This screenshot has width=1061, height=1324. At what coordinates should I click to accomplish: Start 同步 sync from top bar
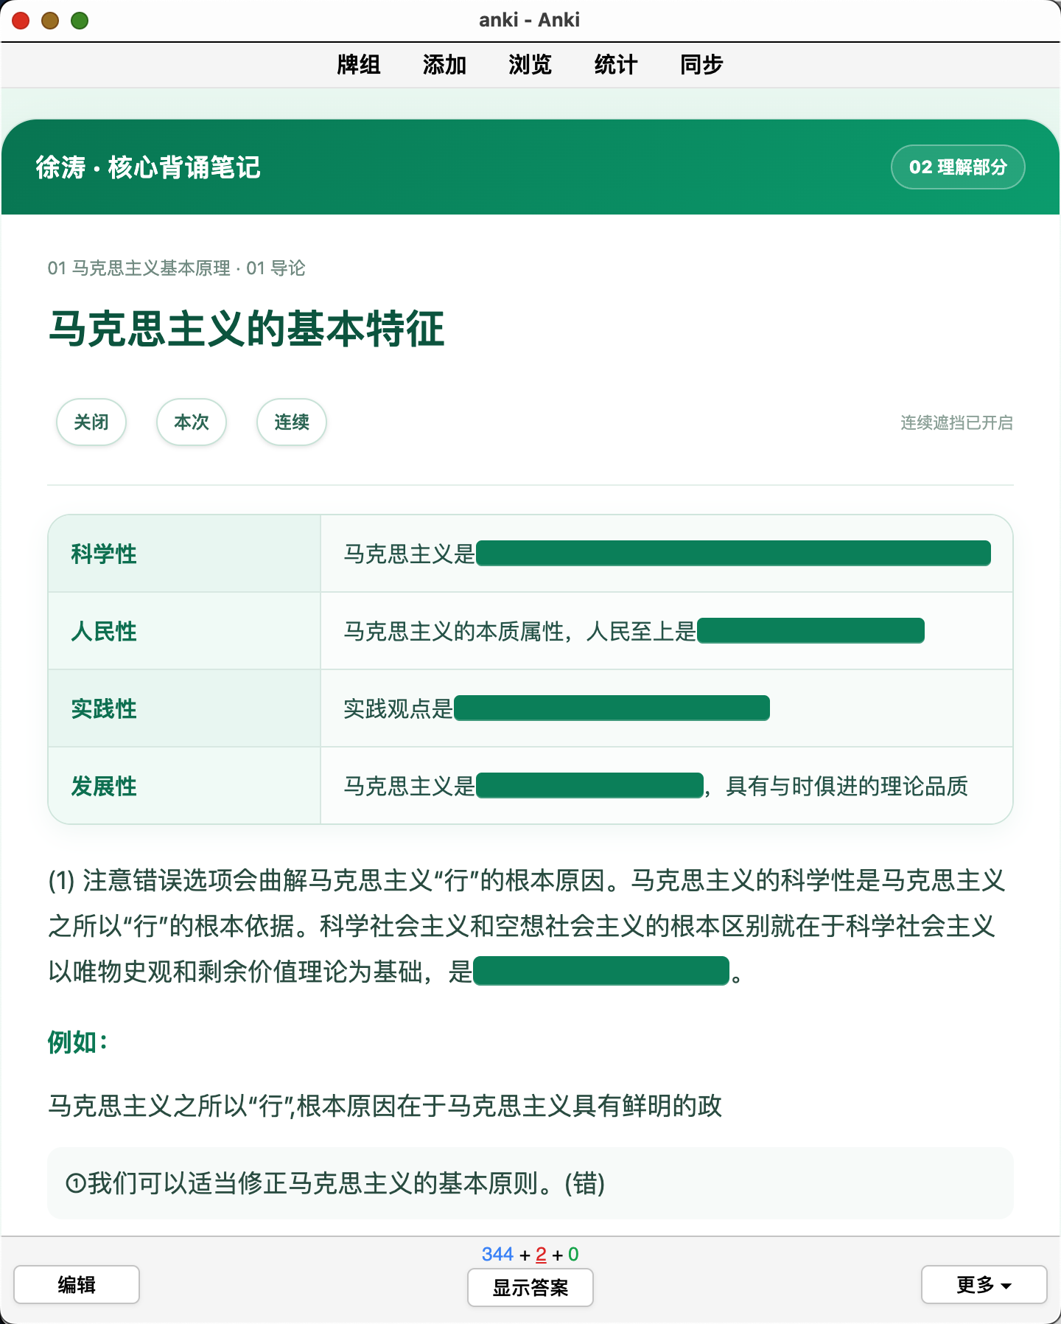pos(701,65)
